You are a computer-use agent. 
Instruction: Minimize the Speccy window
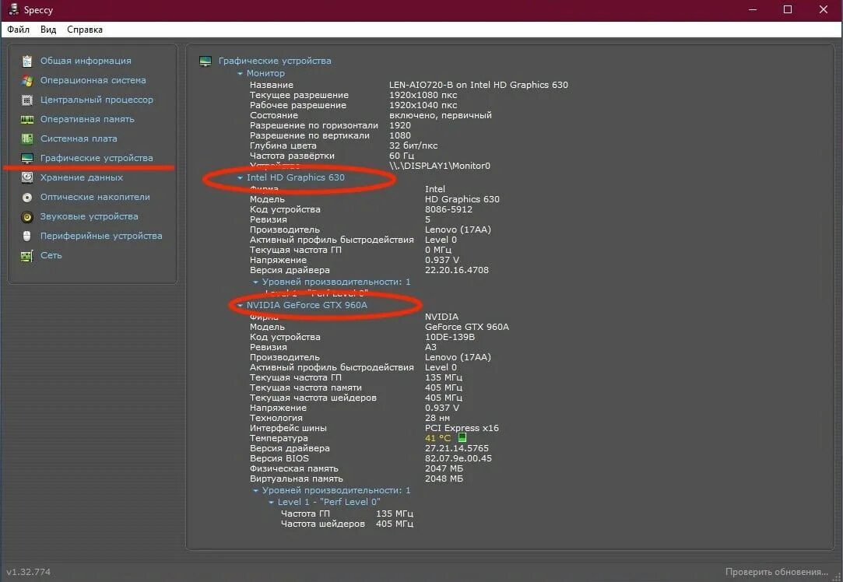tap(753, 9)
